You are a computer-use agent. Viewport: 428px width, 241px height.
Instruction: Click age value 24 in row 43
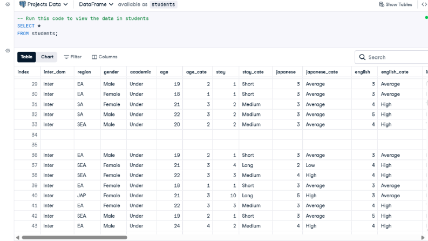(170, 226)
